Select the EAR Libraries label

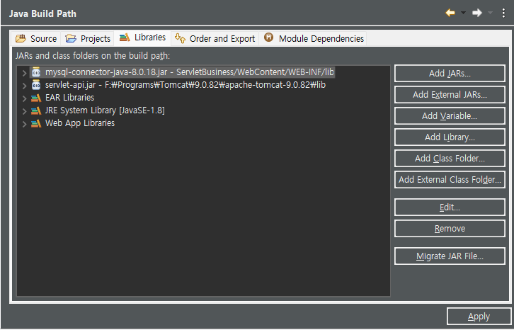69,98
